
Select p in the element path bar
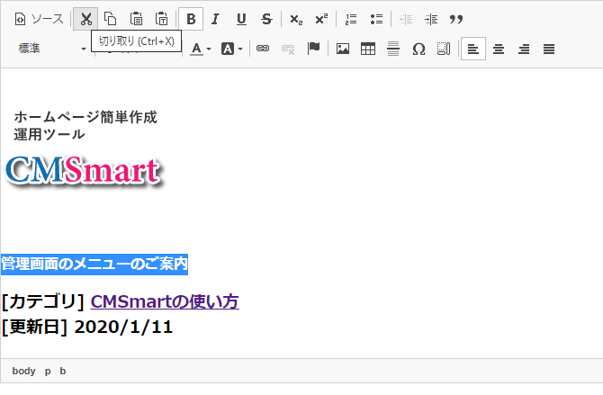48,371
